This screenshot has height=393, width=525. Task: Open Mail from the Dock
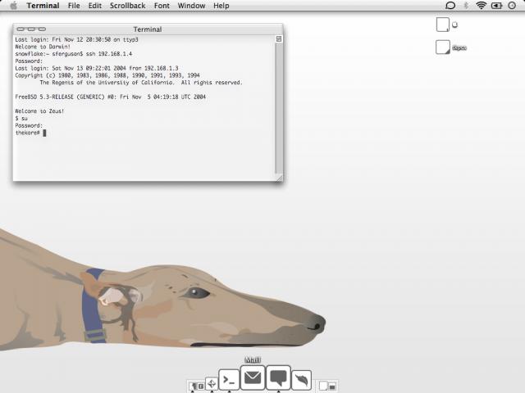[x=253, y=378]
